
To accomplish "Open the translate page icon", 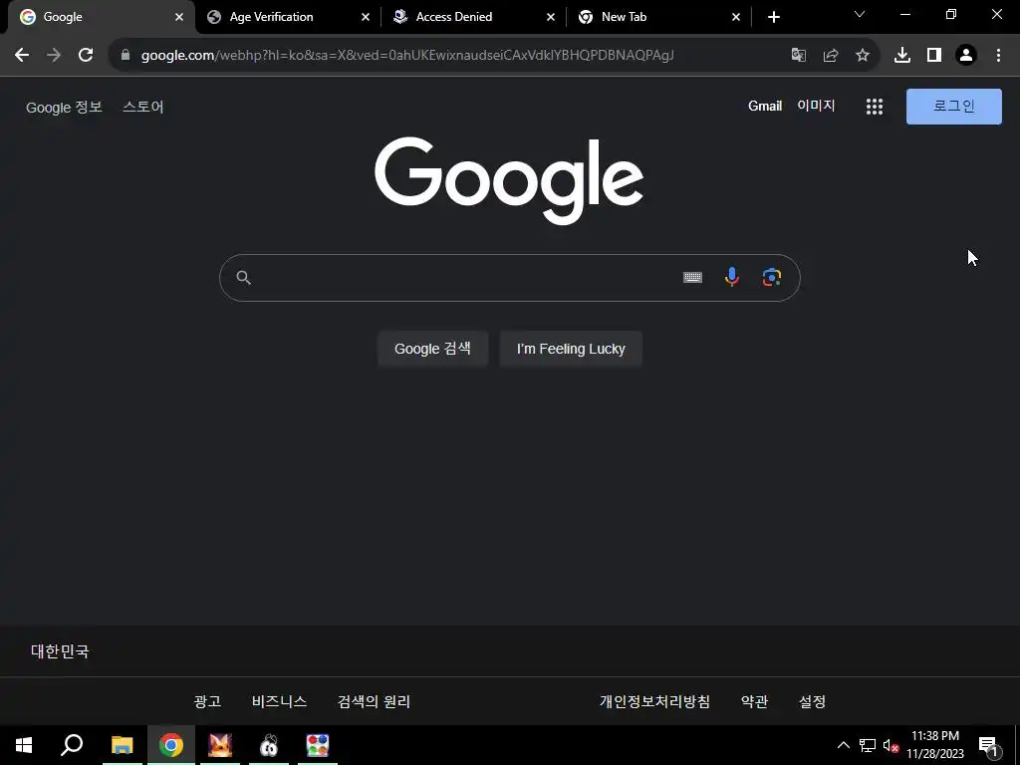I will pos(798,56).
